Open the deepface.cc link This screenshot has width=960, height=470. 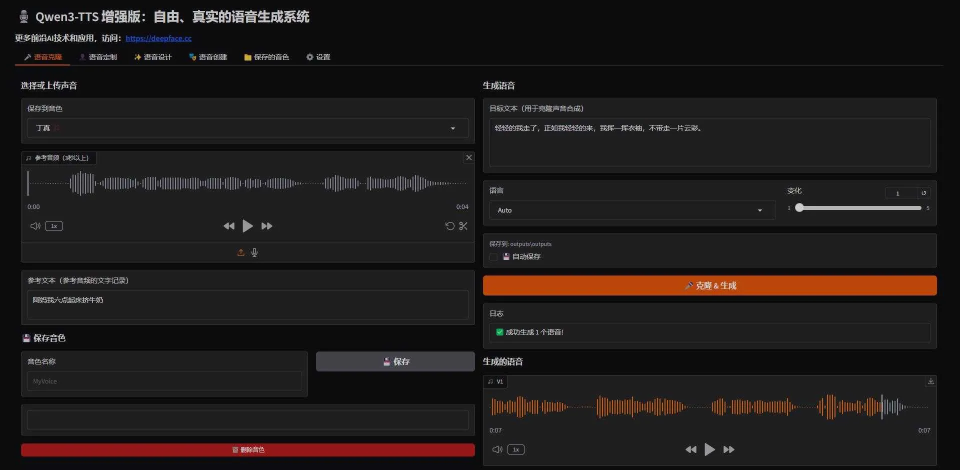(159, 38)
